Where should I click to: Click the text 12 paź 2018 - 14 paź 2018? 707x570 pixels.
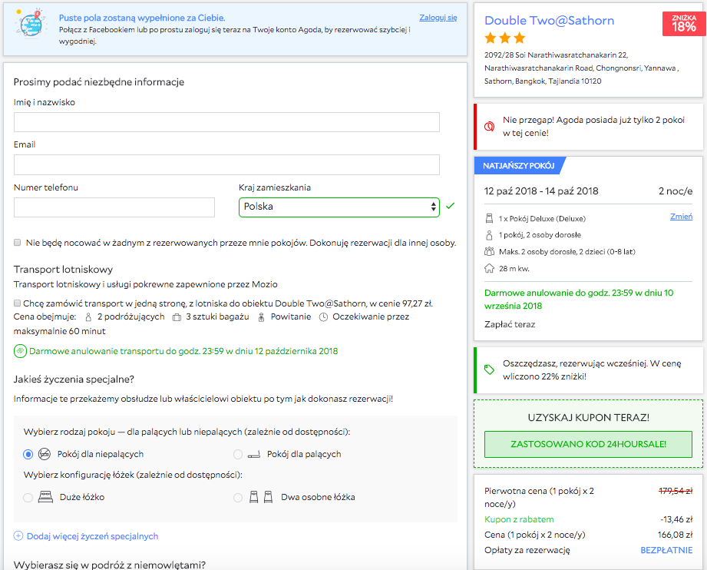click(541, 191)
